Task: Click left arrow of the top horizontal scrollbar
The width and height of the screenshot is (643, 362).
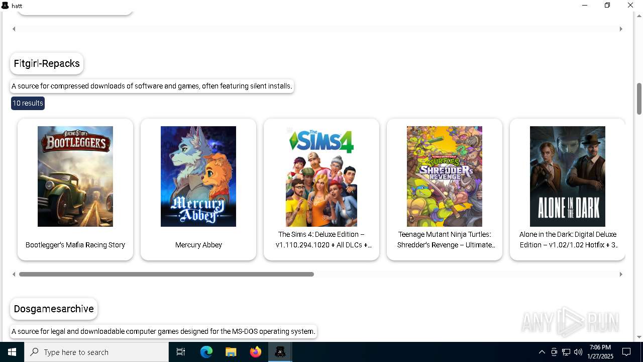Action: pyautogui.click(x=14, y=29)
